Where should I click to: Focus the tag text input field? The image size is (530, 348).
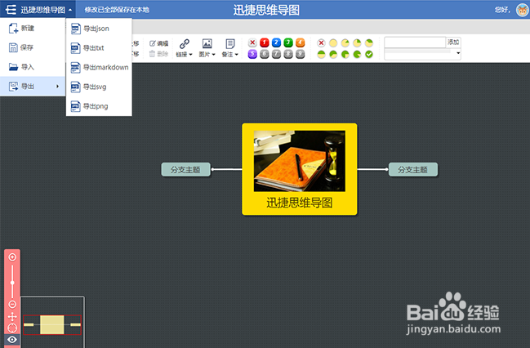(x=415, y=42)
